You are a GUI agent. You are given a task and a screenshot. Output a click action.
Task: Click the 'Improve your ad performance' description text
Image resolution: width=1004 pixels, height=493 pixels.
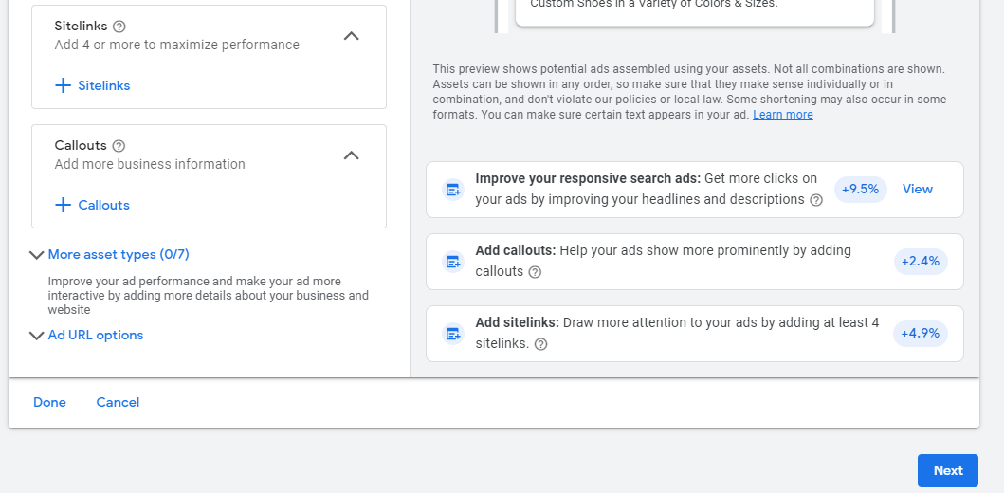tap(208, 296)
